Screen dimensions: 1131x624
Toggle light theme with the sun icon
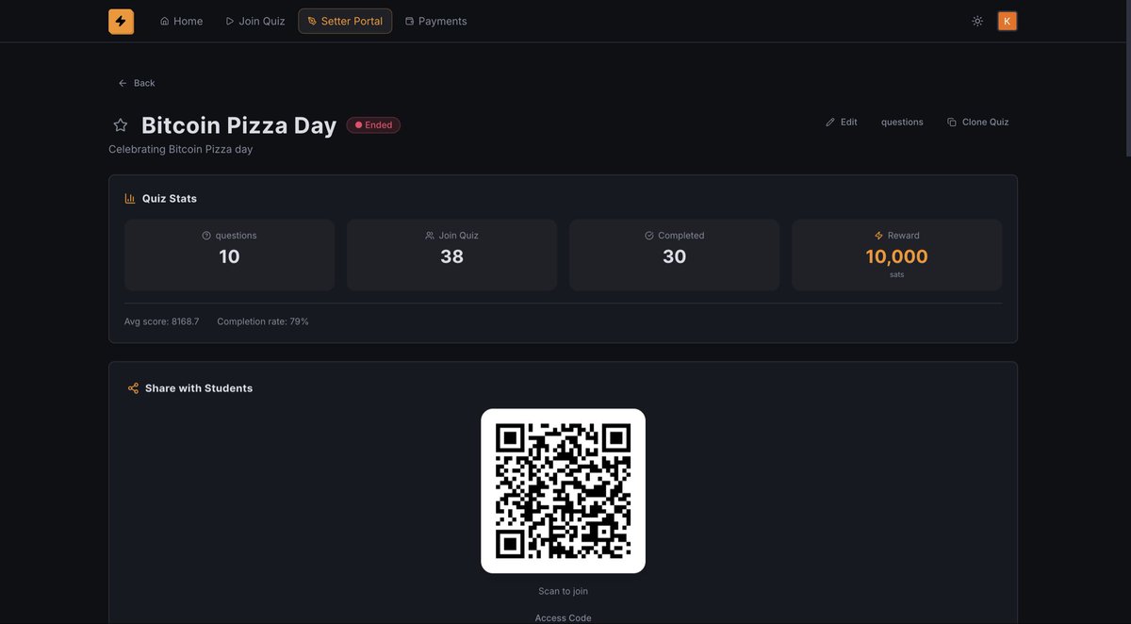click(x=977, y=21)
